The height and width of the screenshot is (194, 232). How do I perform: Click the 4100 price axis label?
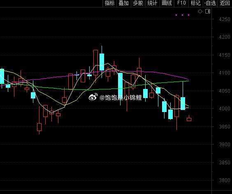(x=225, y=73)
